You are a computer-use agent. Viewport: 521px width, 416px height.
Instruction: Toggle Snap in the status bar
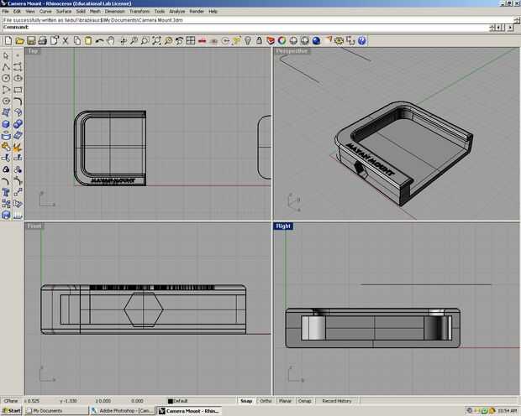point(246,401)
